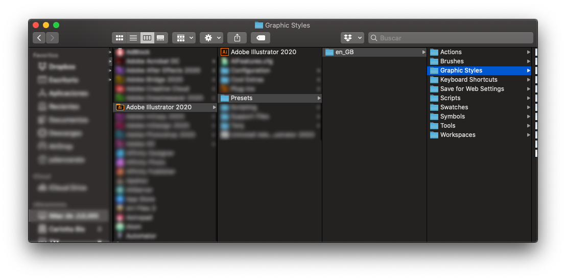Expand Presets with its disclosure arrow

click(319, 98)
